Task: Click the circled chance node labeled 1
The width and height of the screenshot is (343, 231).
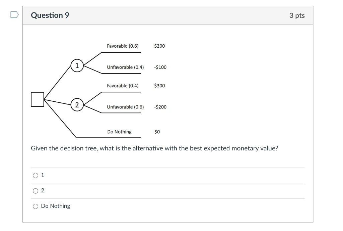Action: point(77,65)
